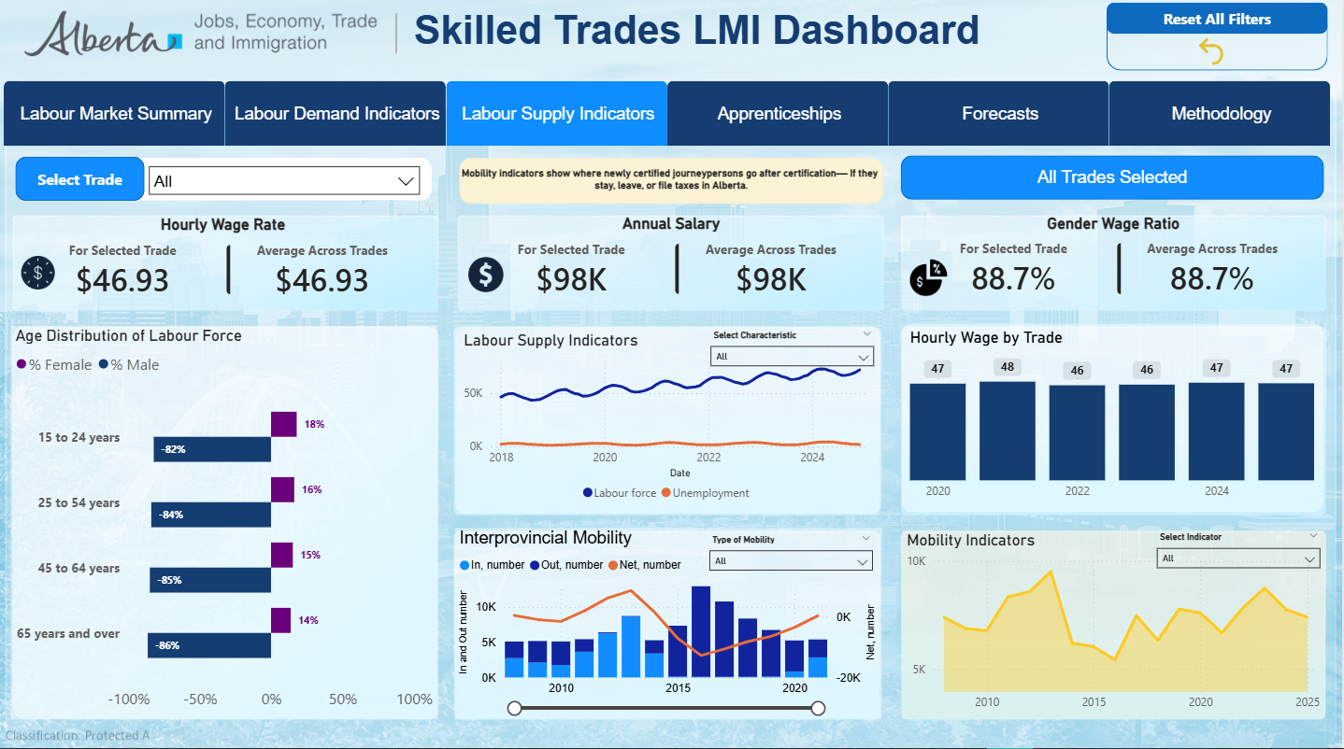Click the Labour Supply Indicators chart title
Image resolution: width=1344 pixels, height=749 pixels.
(550, 341)
